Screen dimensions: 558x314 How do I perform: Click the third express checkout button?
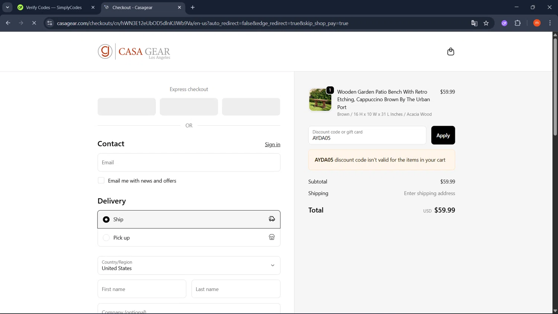(251, 107)
